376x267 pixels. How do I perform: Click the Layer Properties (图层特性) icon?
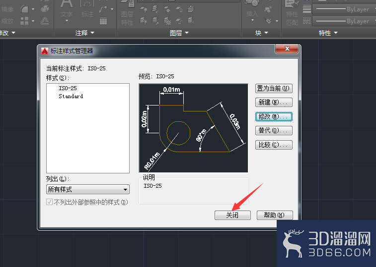pyautogui.click(x=127, y=12)
